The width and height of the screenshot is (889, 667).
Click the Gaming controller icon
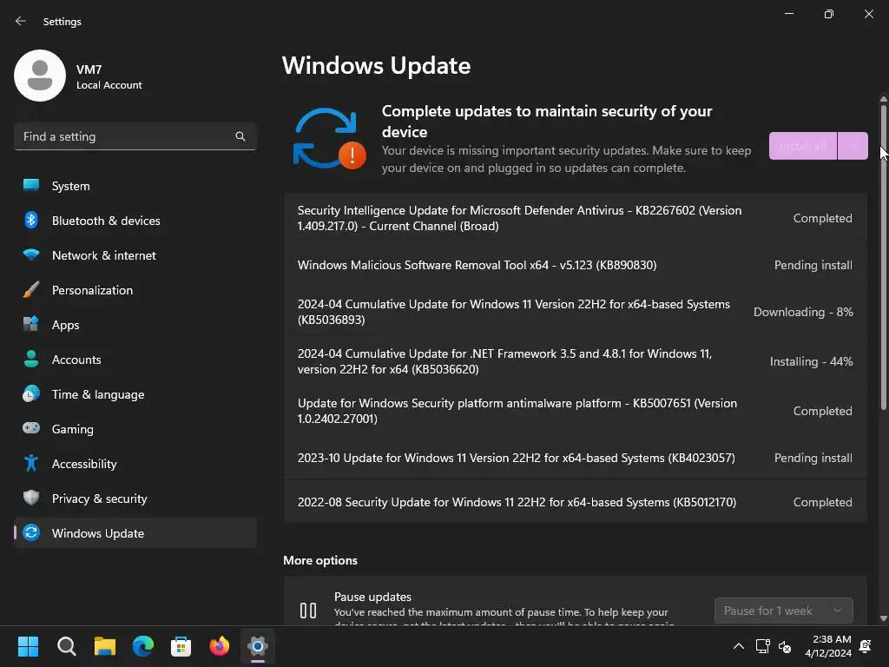[x=31, y=428]
